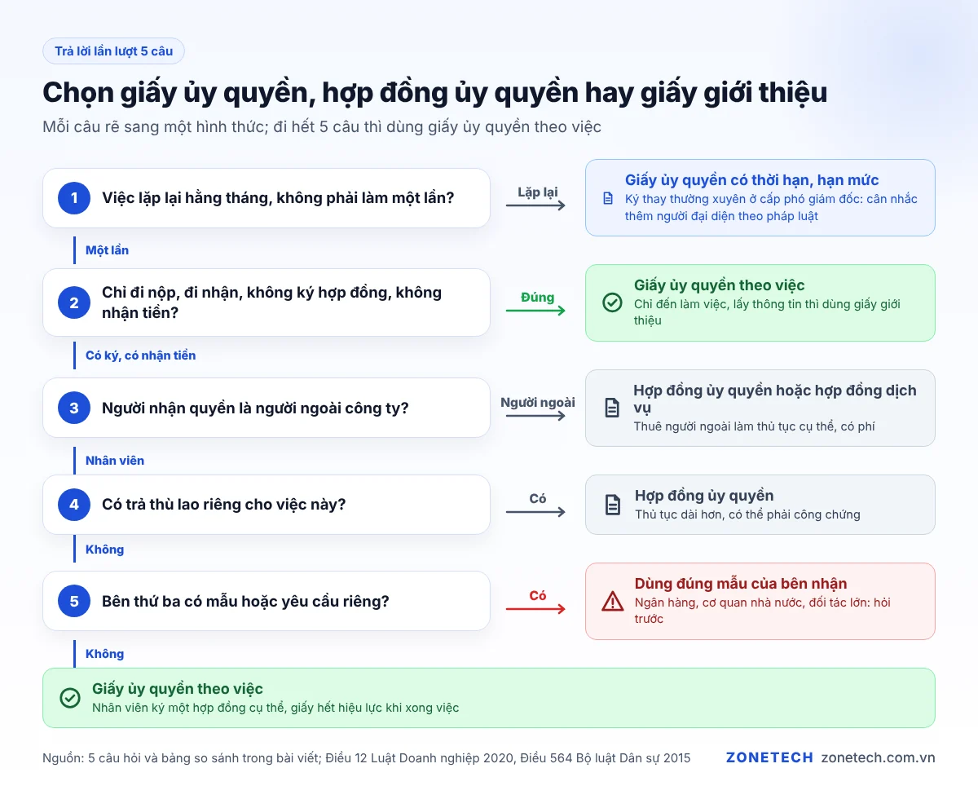
Task: Click text 'Thuê người ngoài làm thủ tục cụ thể, có phí'
Action: 754,426
